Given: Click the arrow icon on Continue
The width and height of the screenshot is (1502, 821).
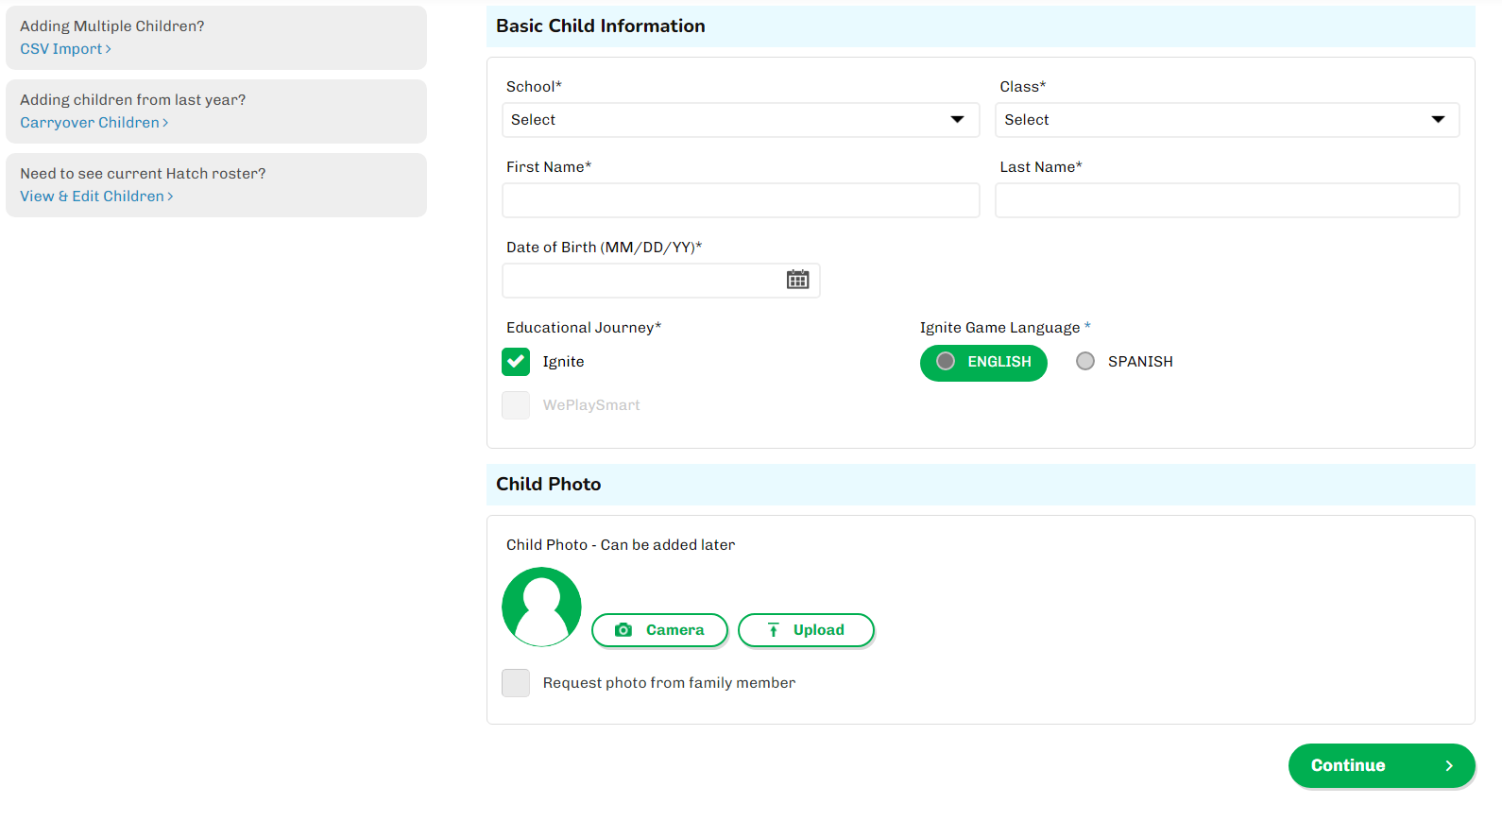Looking at the screenshot, I should pyautogui.click(x=1449, y=766).
